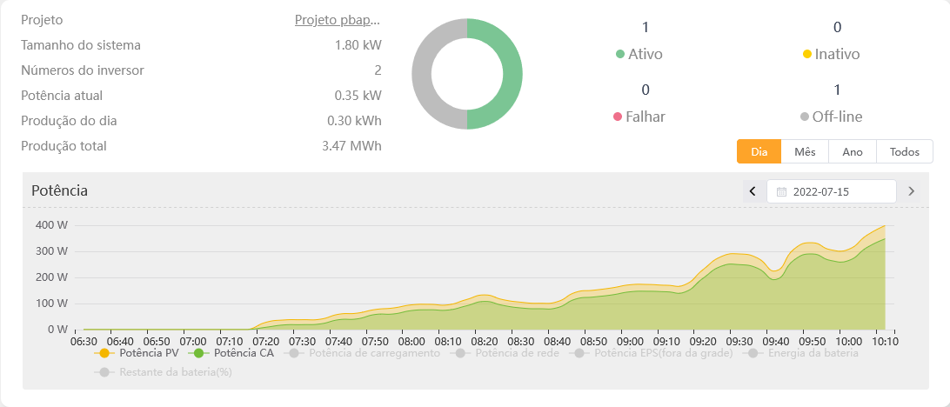Screen dimensions: 950x407
Task: Open the Projeto pbap... link
Action: pyautogui.click(x=338, y=19)
